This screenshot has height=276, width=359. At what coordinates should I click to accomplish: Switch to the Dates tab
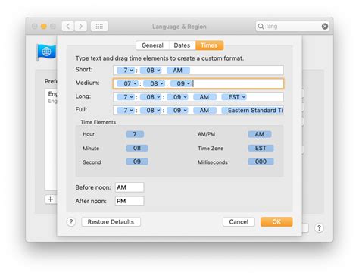pos(182,45)
